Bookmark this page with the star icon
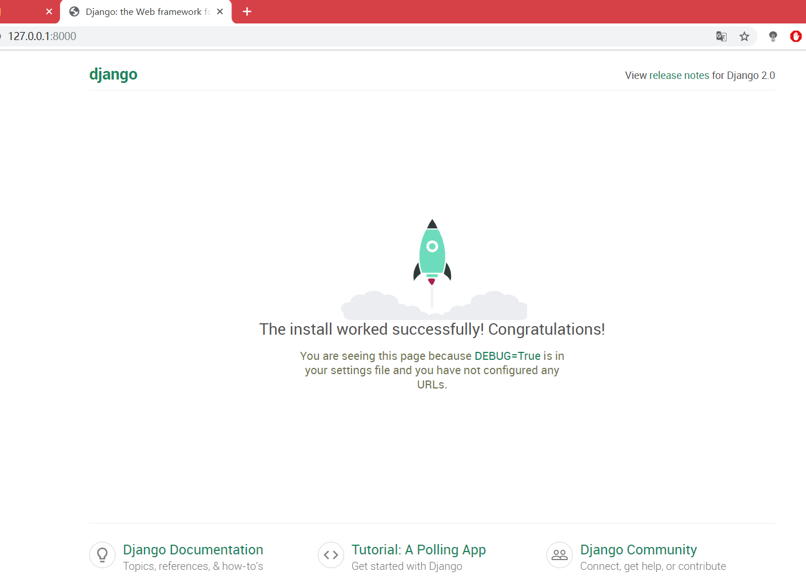 744,37
